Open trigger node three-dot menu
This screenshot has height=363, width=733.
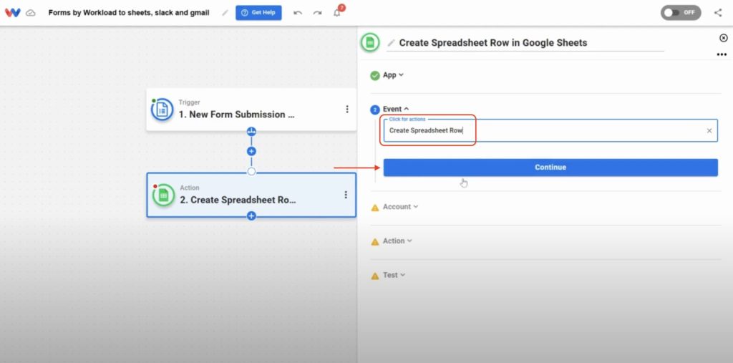click(x=347, y=109)
